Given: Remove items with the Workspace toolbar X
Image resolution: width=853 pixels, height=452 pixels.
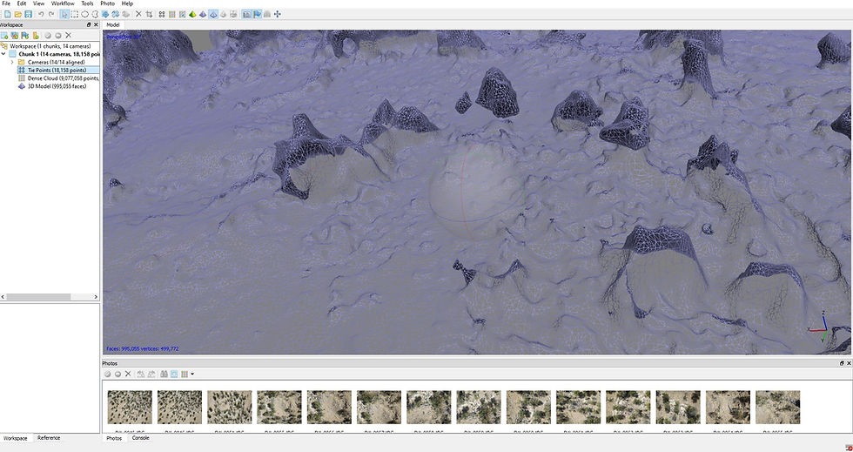Looking at the screenshot, I should (69, 36).
